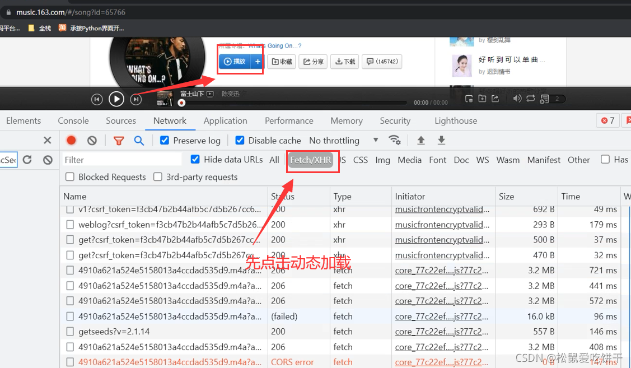Close the search side panel

pos(48,140)
